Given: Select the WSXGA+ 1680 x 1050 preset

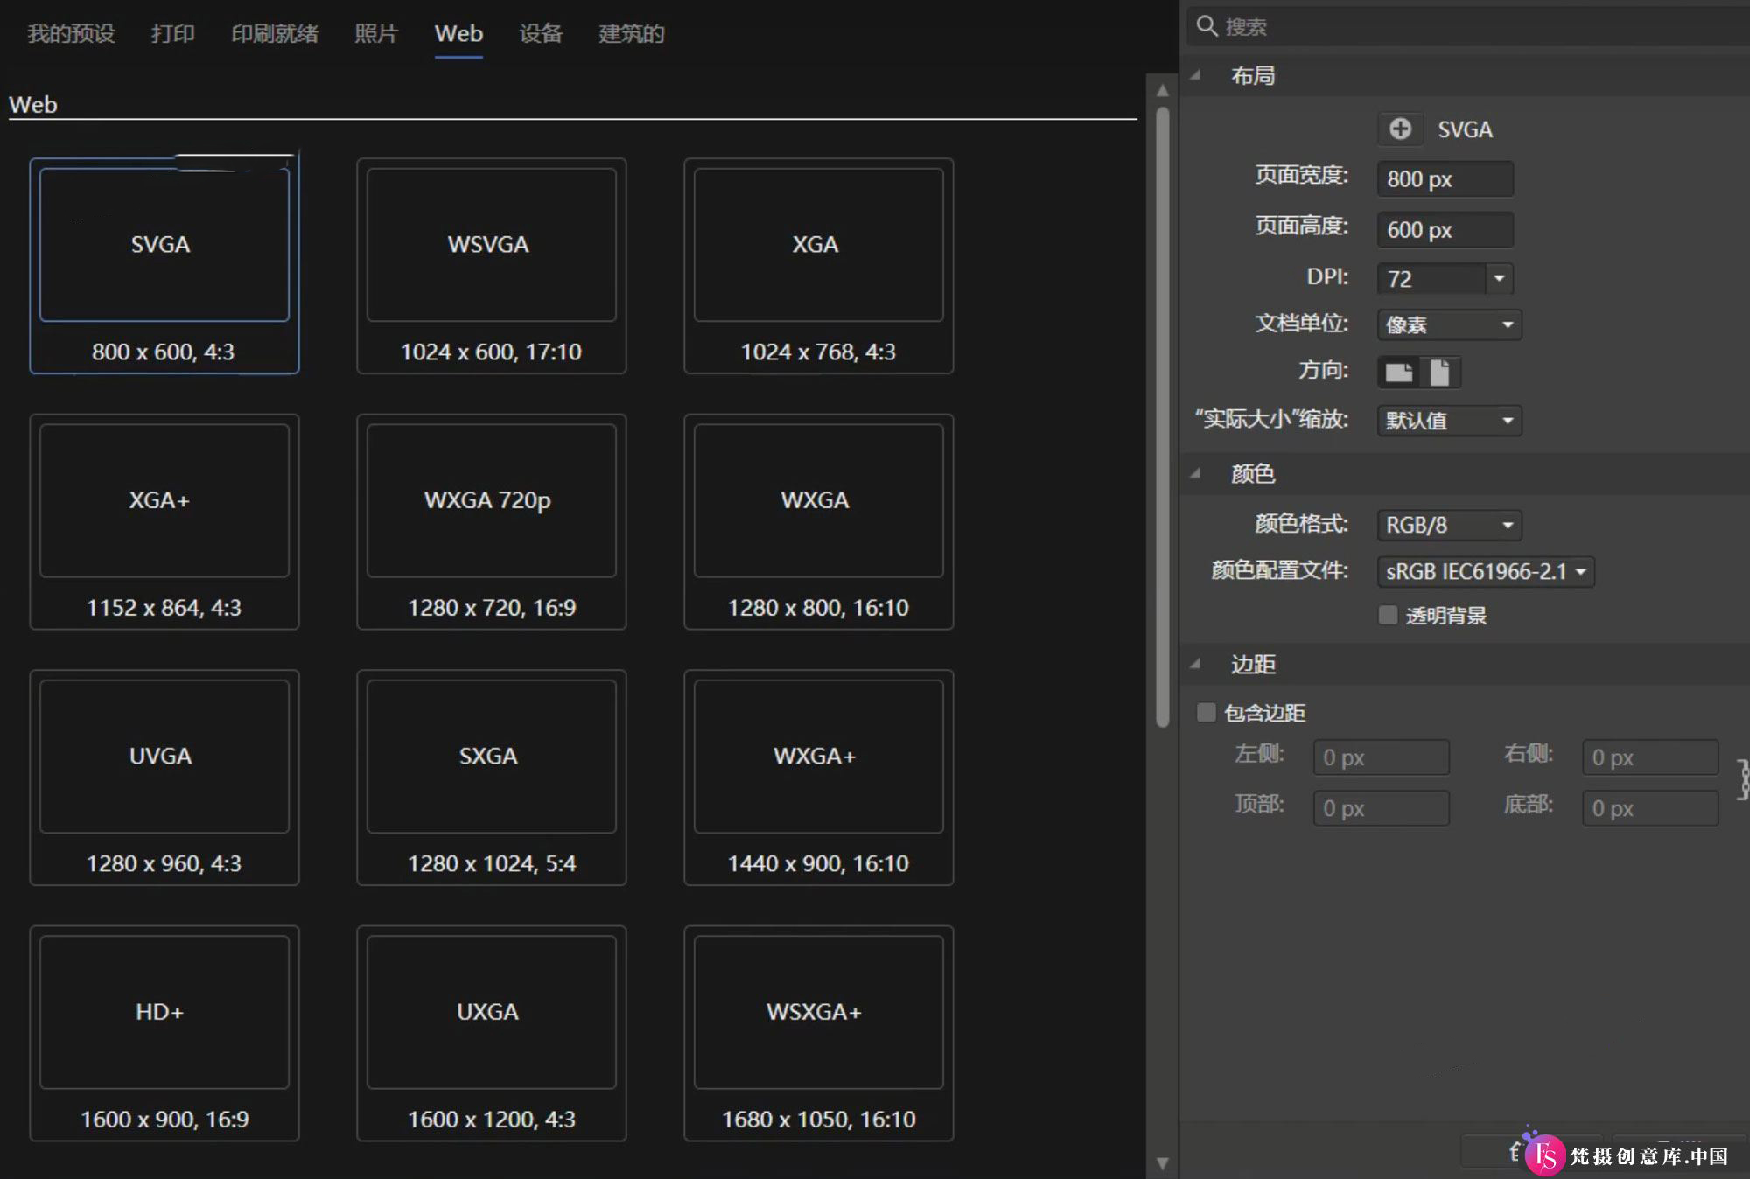Looking at the screenshot, I should pos(819,1033).
